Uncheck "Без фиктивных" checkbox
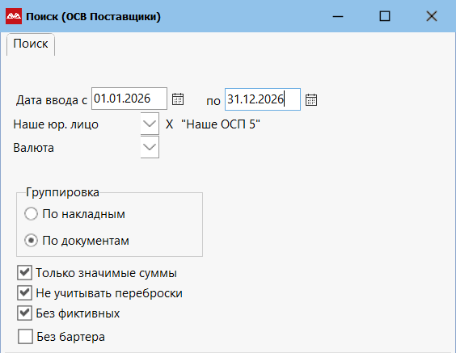456x353 pixels. 24,313
